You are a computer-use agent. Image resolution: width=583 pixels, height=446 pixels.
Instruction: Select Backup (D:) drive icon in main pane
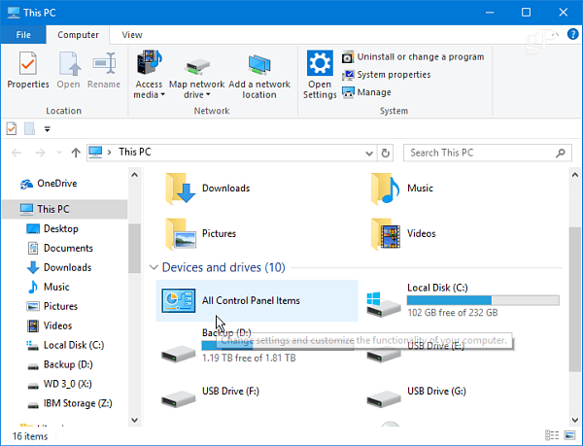(179, 354)
